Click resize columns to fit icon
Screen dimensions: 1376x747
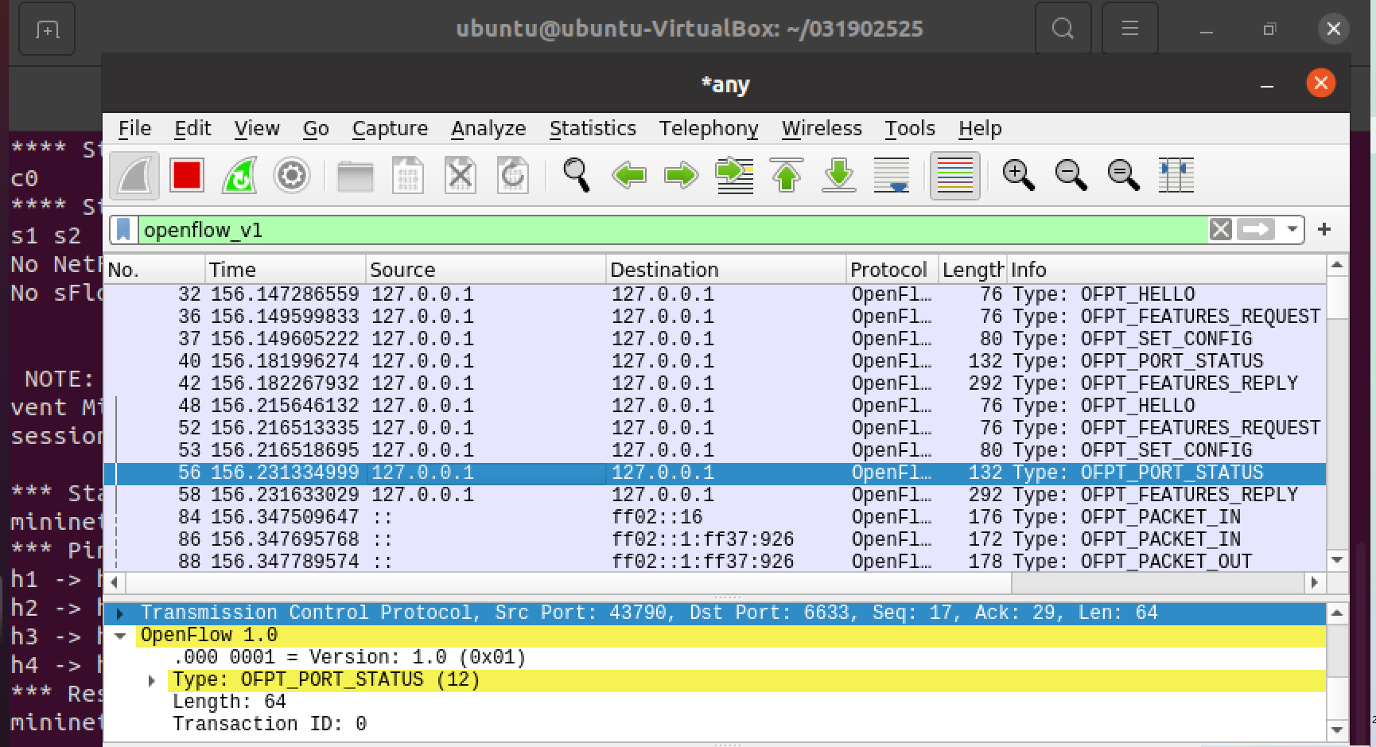point(1176,176)
